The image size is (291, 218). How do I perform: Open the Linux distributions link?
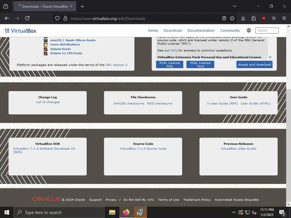65,45
